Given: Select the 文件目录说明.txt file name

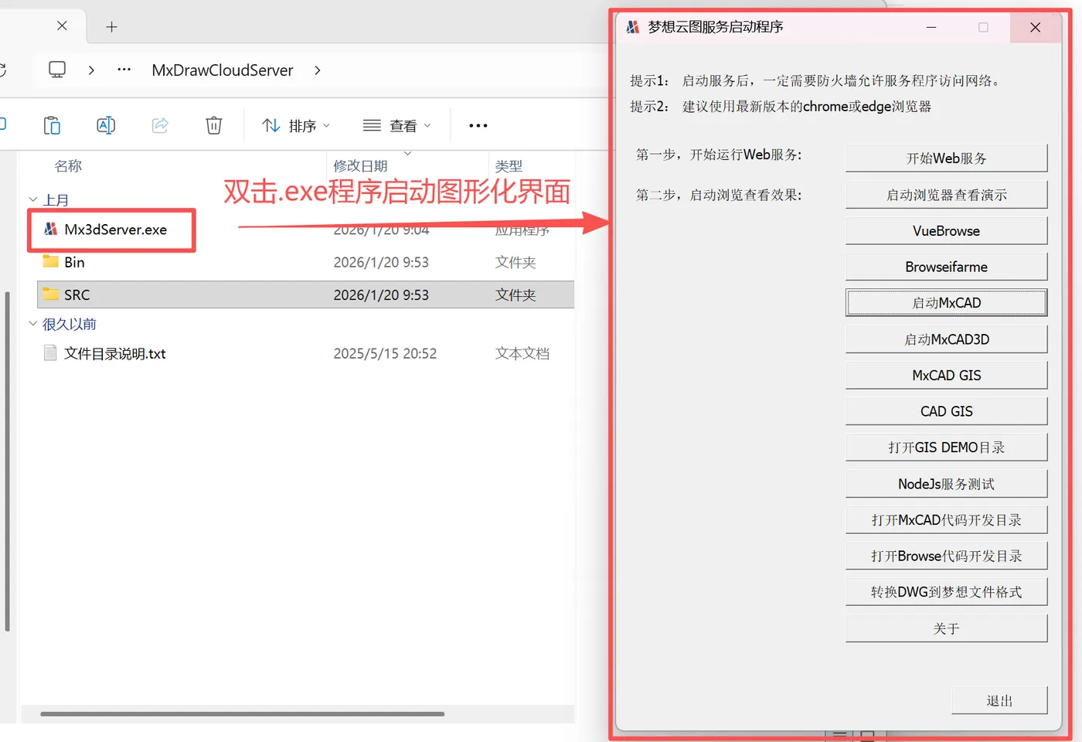Looking at the screenshot, I should [114, 353].
